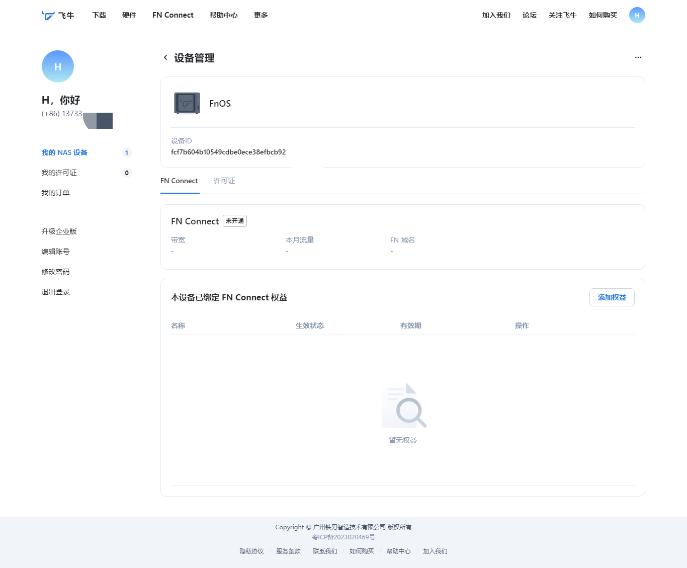687x568 pixels.
Task: Switch to the 许可证 tab
Action: tap(224, 181)
